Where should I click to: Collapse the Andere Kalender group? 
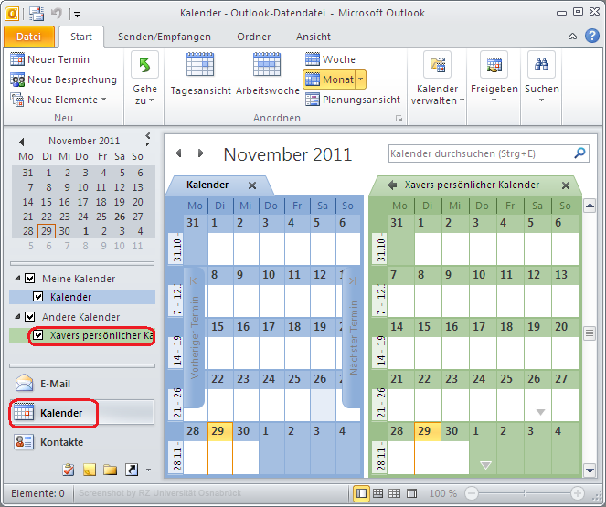(x=17, y=316)
